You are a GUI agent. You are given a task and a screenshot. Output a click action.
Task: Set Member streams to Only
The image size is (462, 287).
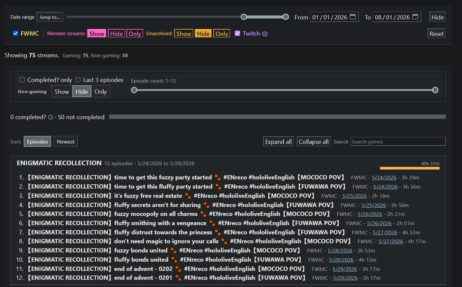(x=135, y=34)
